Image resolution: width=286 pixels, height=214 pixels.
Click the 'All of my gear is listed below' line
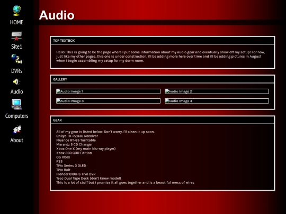pos(105,132)
